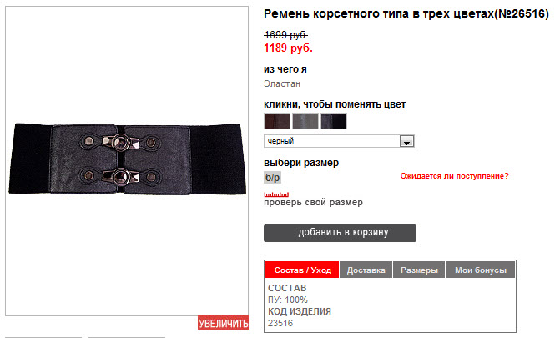Choose the gray color swatch
560x338 pixels.
[x=305, y=121]
